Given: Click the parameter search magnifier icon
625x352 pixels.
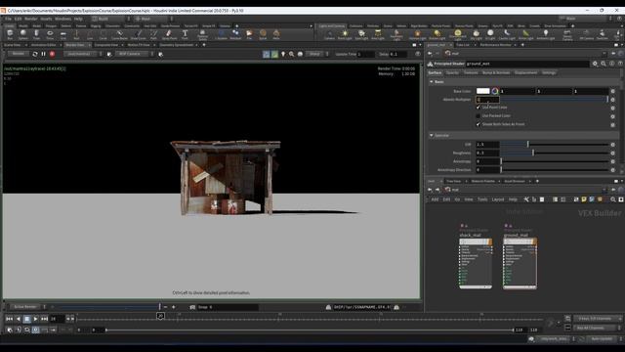Looking at the screenshot, I should coord(604,64).
